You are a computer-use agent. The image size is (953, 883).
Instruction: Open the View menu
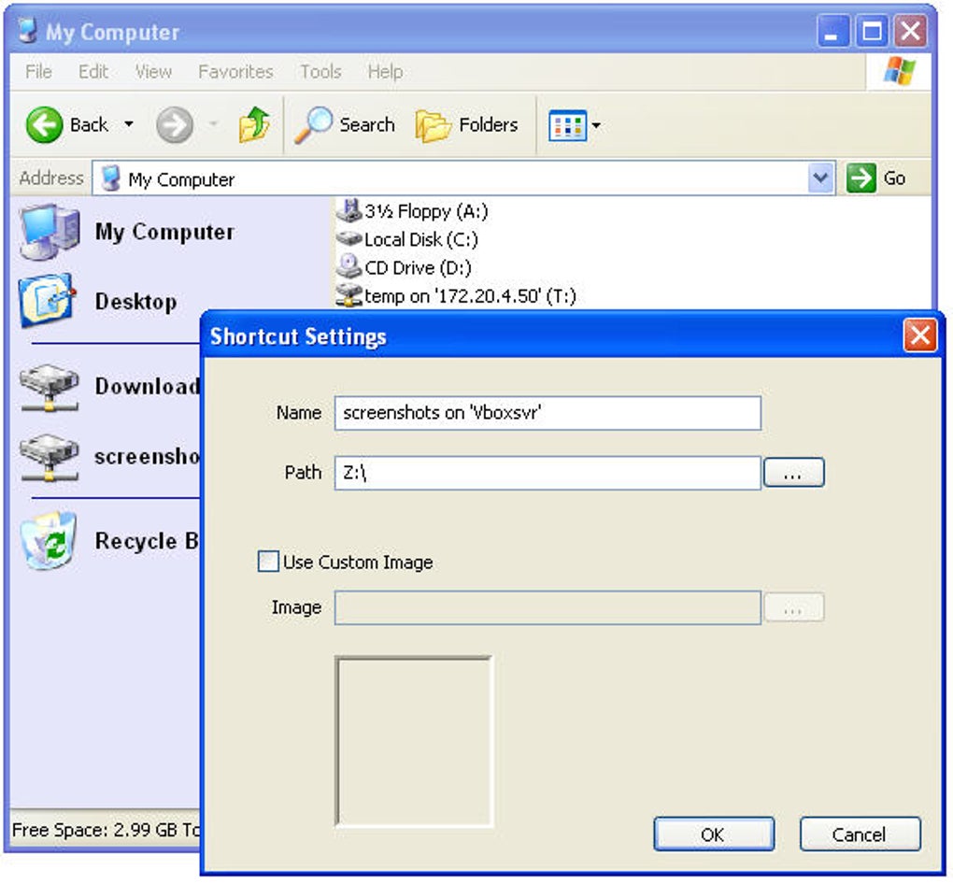pos(152,71)
